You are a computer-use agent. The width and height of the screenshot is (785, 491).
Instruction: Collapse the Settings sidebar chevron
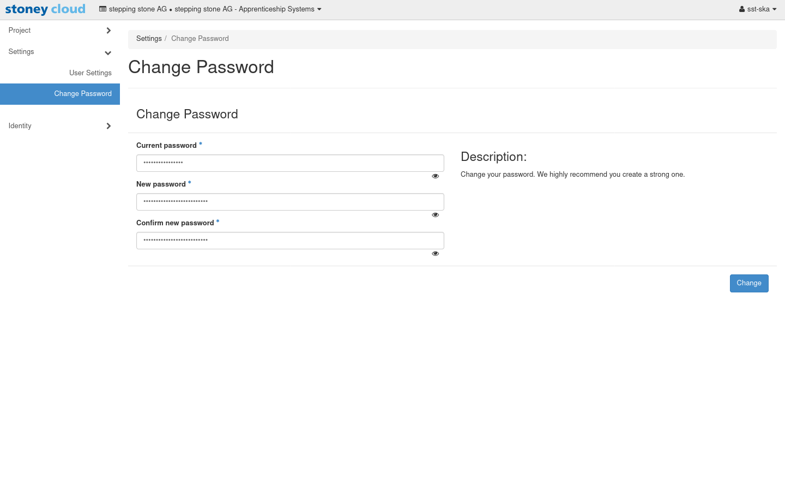point(108,53)
